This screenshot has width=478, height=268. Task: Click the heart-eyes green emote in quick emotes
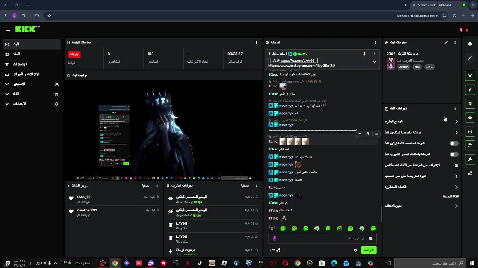coord(294,228)
